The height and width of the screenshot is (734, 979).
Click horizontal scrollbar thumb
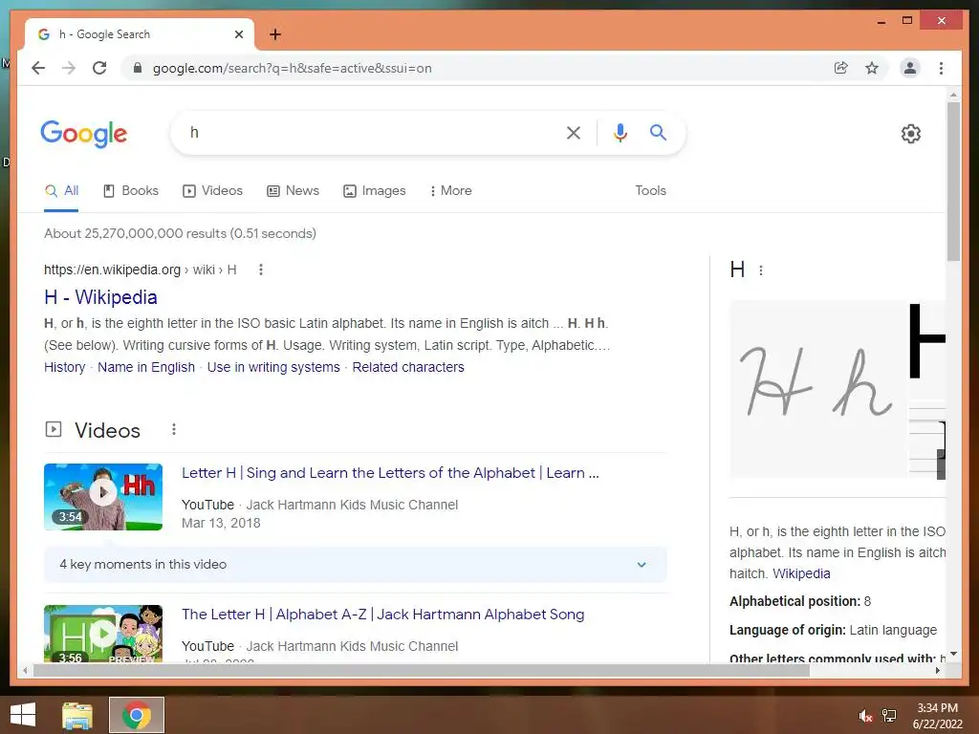coord(422,670)
